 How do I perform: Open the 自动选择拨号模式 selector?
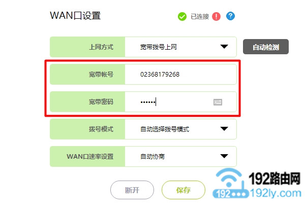tap(180, 129)
